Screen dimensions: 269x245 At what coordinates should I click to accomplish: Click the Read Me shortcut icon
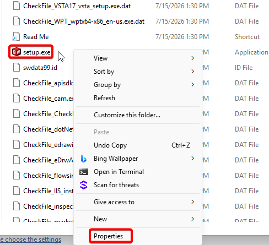tap(17, 36)
